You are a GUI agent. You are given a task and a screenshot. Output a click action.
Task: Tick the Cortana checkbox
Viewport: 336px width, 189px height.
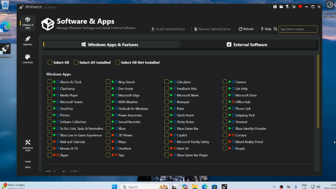[225, 135]
